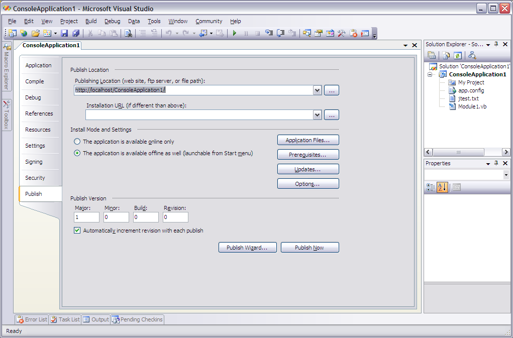Open Properties Window from the main toolbar

319,33
